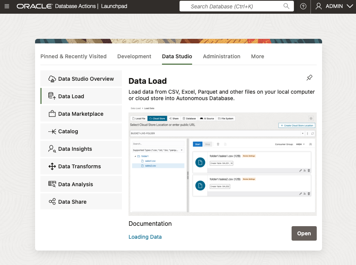Open the Loading Data documentation link
The width and height of the screenshot is (356, 265).
click(145, 236)
